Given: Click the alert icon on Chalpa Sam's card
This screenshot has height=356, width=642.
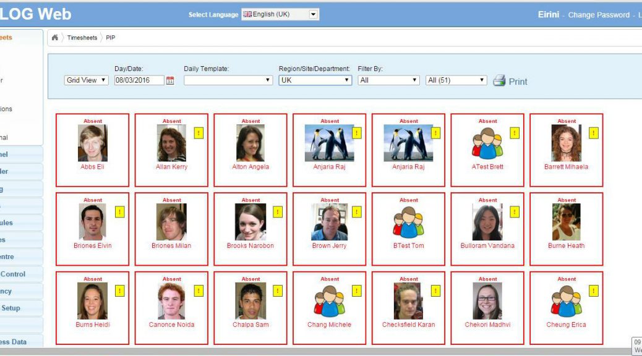Looking at the screenshot, I should [278, 291].
